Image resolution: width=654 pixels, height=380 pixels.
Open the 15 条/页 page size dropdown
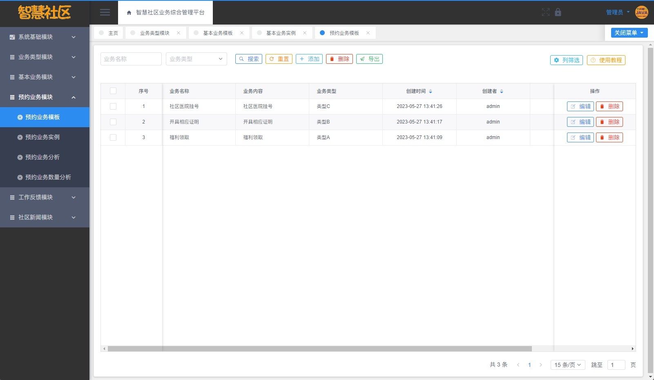pos(567,365)
